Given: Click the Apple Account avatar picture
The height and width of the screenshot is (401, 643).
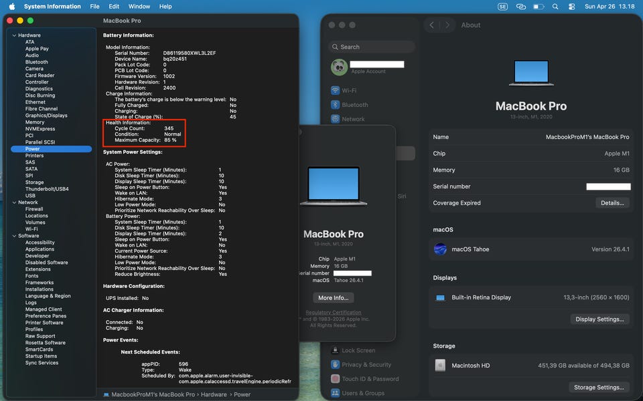Looking at the screenshot, I should (x=339, y=67).
